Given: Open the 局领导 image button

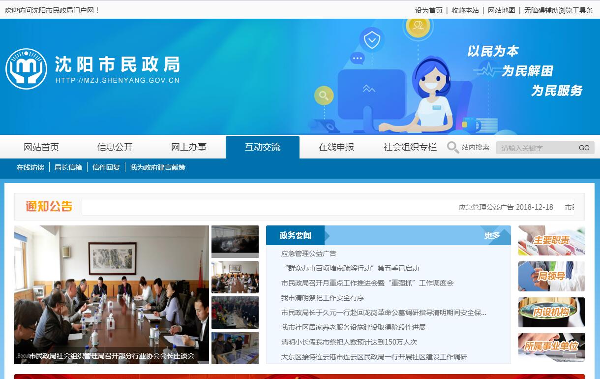Looking at the screenshot, I should tap(551, 276).
